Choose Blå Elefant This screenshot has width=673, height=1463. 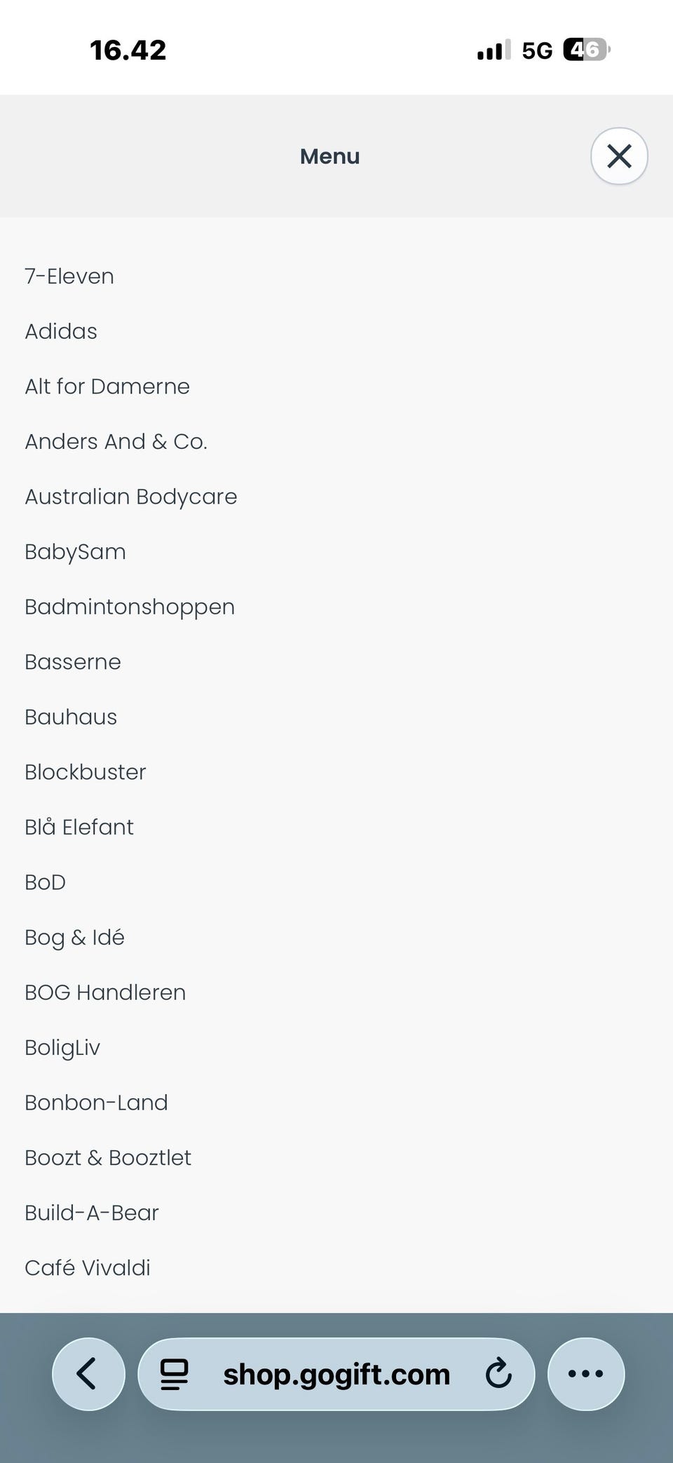click(79, 827)
